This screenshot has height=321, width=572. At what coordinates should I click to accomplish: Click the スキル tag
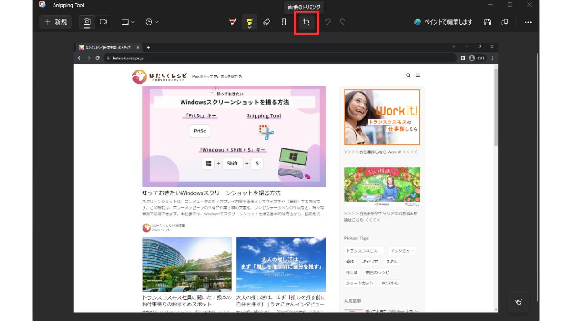tap(392, 262)
